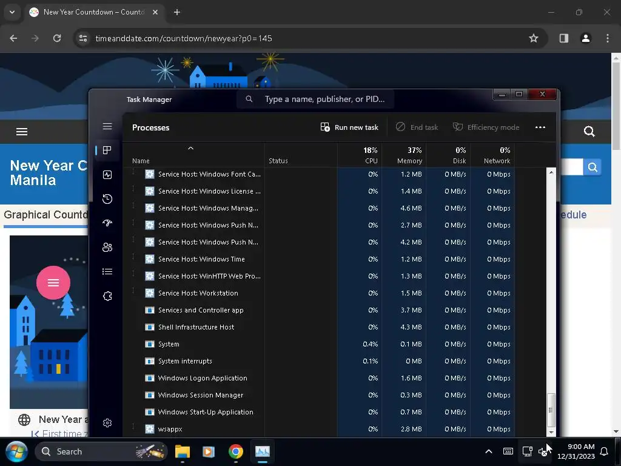The image size is (621, 466).
Task: Expand the wsappx process row
Action: pyautogui.click(x=133, y=427)
